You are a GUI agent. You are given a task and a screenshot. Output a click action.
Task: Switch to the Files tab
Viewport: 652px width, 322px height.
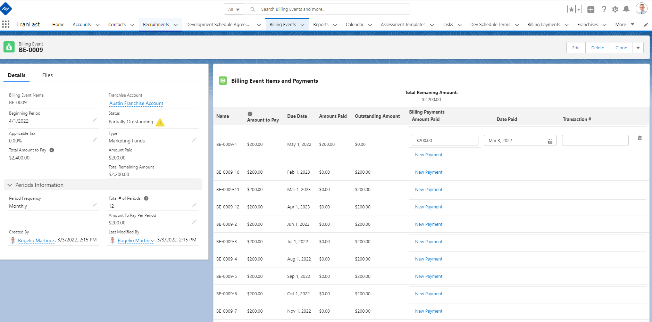coord(47,75)
